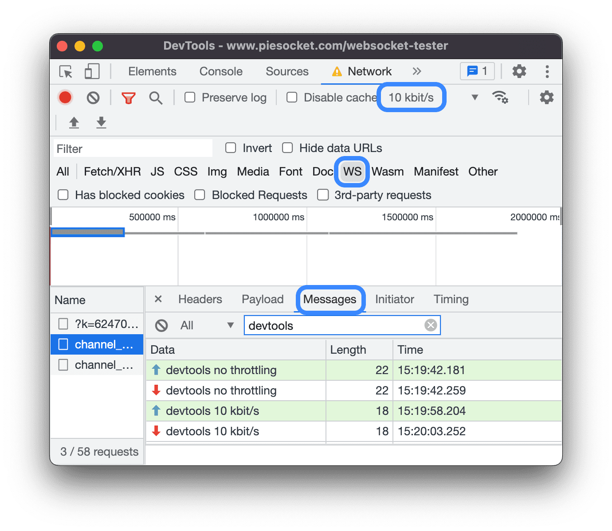Open the Console panel
The image size is (612, 531).
[x=220, y=71]
